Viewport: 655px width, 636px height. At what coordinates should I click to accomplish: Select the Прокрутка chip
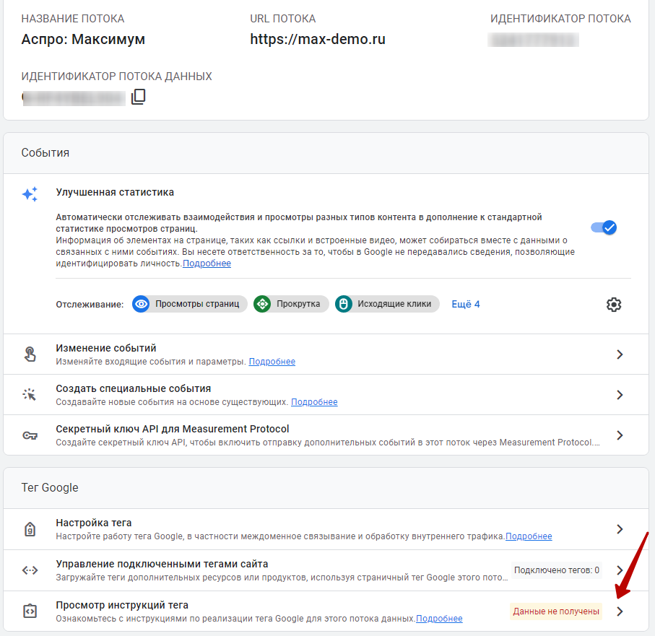click(x=291, y=304)
